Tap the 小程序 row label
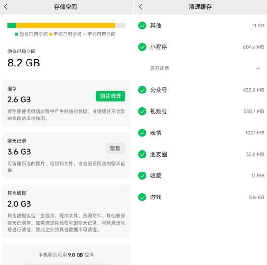Image resolution: width=267 pixels, height=265 pixels. (159, 47)
